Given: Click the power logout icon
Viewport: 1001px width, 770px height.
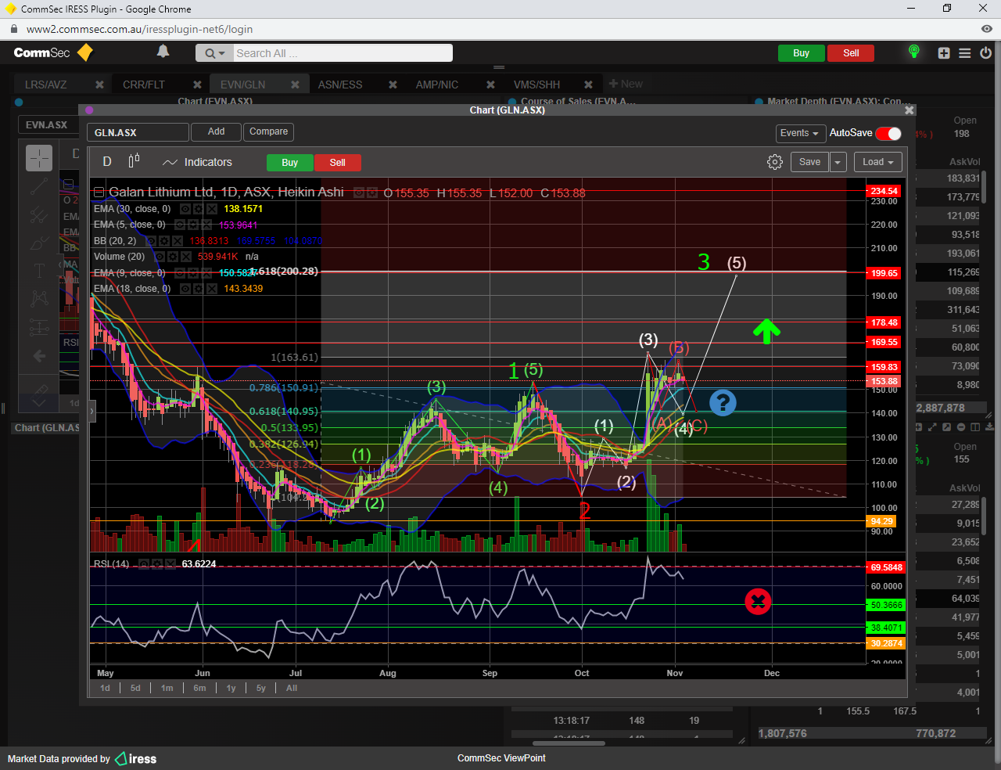Looking at the screenshot, I should [x=985, y=53].
